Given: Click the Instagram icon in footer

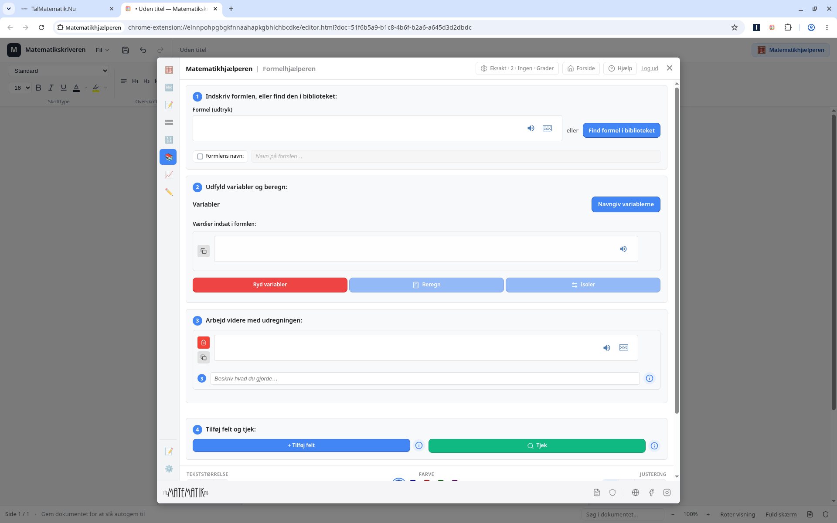Looking at the screenshot, I should tap(667, 492).
